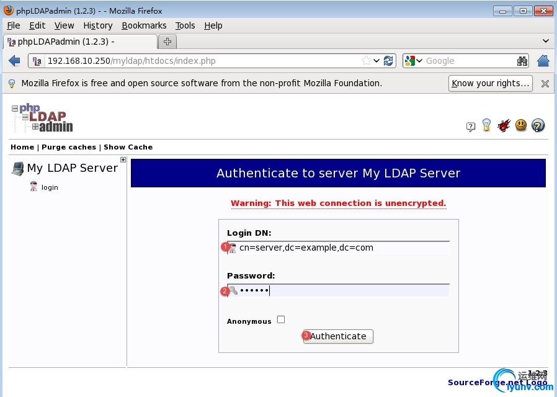Click the site identity icon in address bar

pyautogui.click(x=37, y=61)
